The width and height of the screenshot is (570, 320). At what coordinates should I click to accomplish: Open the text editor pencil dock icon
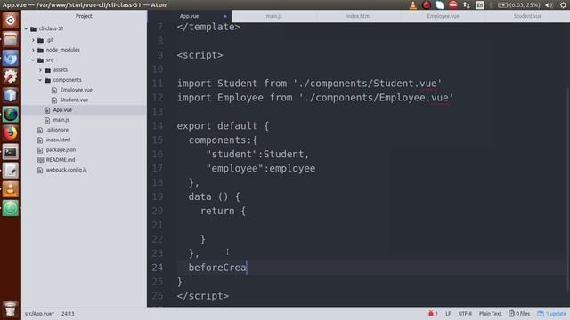pos(10,171)
